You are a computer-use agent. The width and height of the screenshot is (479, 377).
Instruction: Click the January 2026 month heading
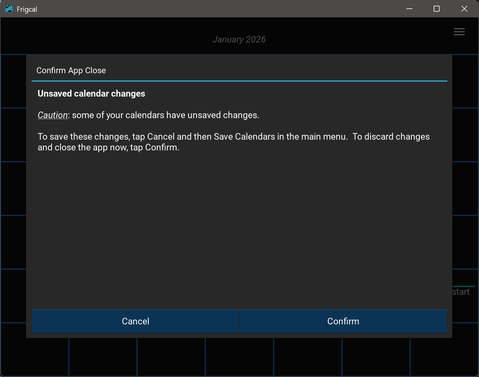[x=239, y=39]
